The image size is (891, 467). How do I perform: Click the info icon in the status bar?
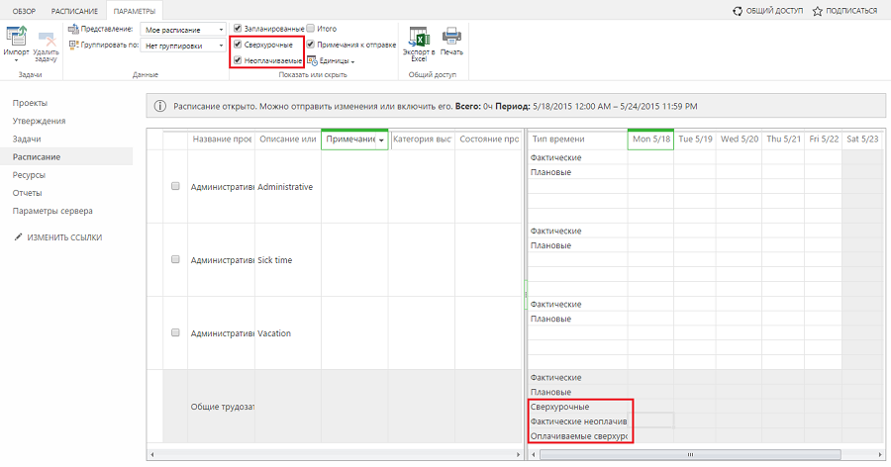pos(160,106)
